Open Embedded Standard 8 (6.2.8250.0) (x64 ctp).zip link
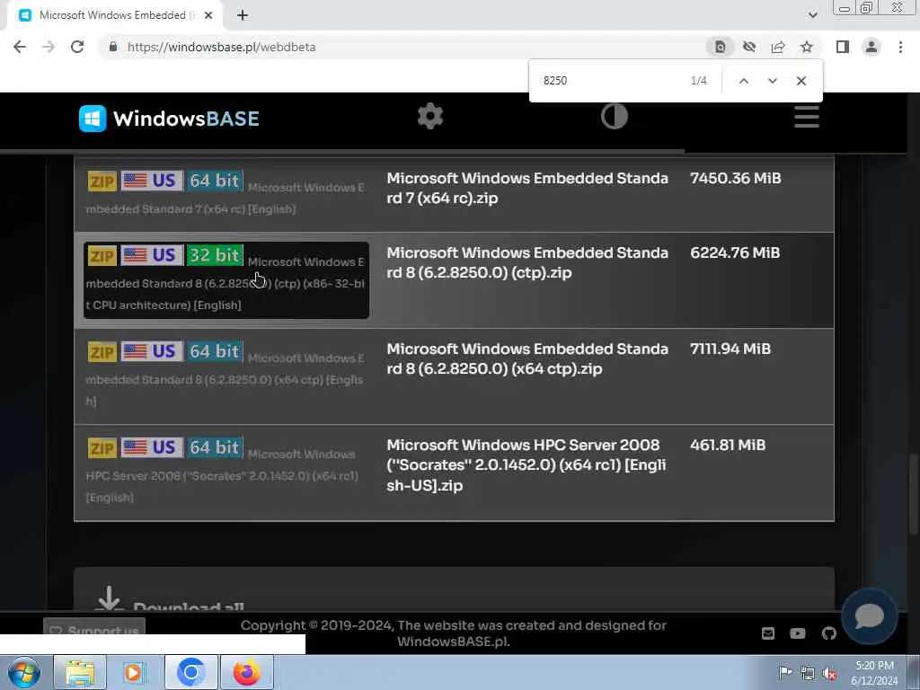Viewport: 920px width, 690px height. (526, 358)
